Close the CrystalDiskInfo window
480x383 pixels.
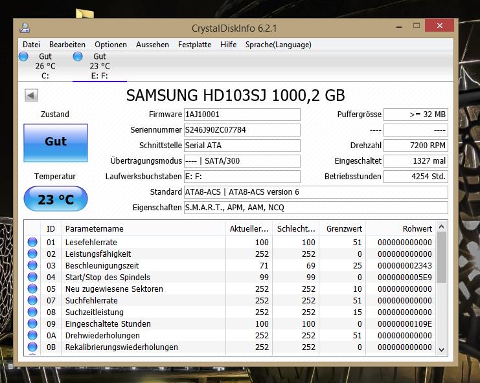[x=440, y=26]
